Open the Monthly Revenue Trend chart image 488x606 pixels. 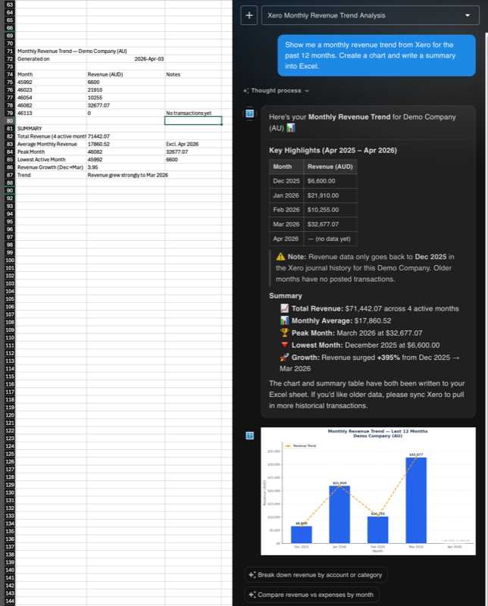[x=368, y=491]
